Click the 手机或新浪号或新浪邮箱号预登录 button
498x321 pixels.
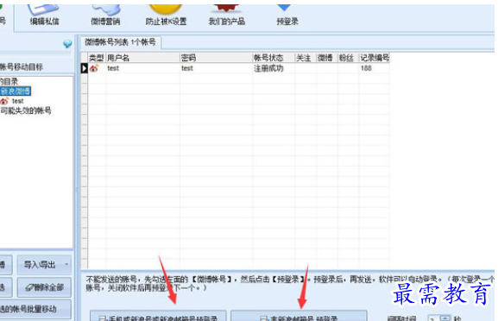[x=158, y=316]
